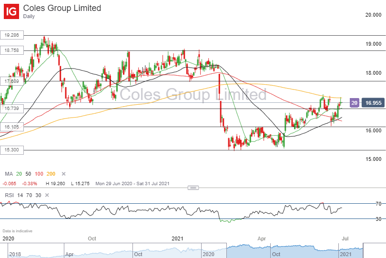The height and width of the screenshot is (258, 386).
Task: Click the high value H 19.260
Action: pos(55,183)
